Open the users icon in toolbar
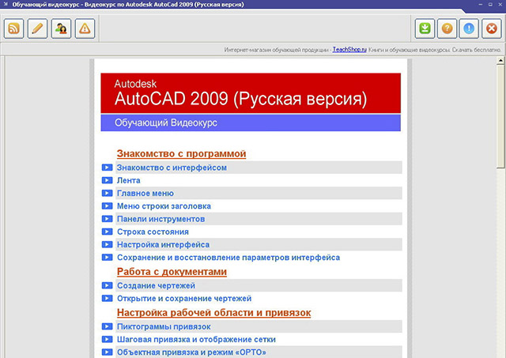 61,28
